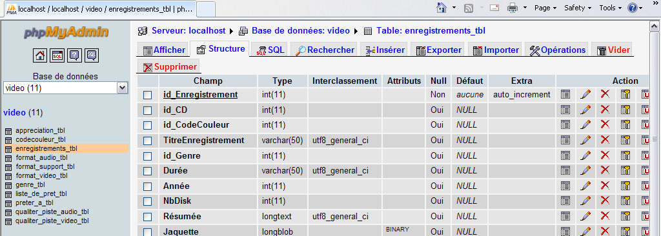This screenshot has width=661, height=236.
Task: Browse distinct values icon for NbDisk
Action: click(565, 201)
